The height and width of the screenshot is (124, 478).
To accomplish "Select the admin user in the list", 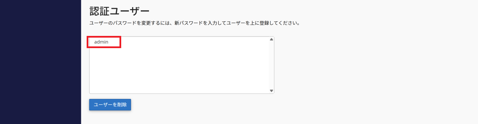I will 101,42.
